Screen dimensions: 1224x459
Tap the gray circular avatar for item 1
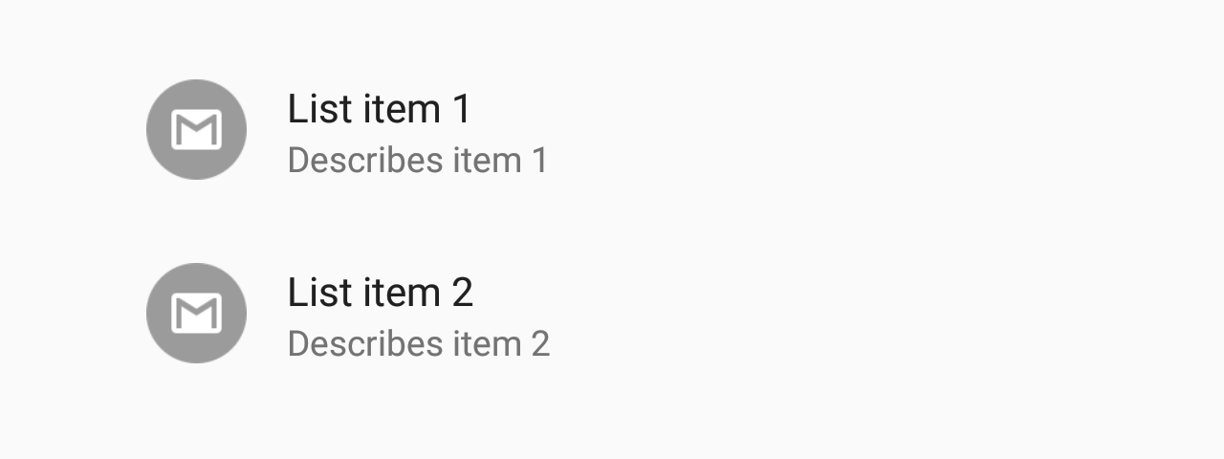pos(196,129)
